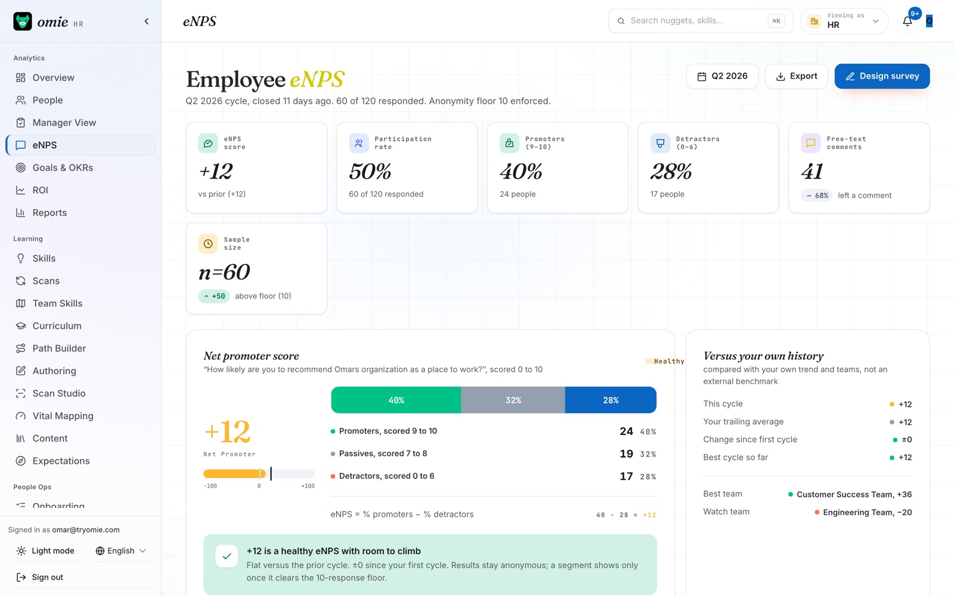Click the gray 32% passives bar segment
Image resolution: width=954 pixels, height=596 pixels.
tap(513, 400)
